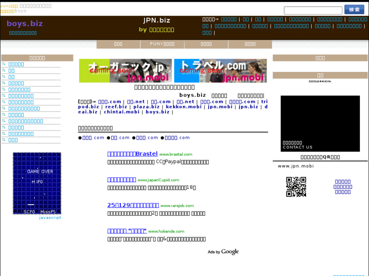Open the トラベル.com coming soon banner
This screenshot has height=276, width=369.
[x=220, y=71]
